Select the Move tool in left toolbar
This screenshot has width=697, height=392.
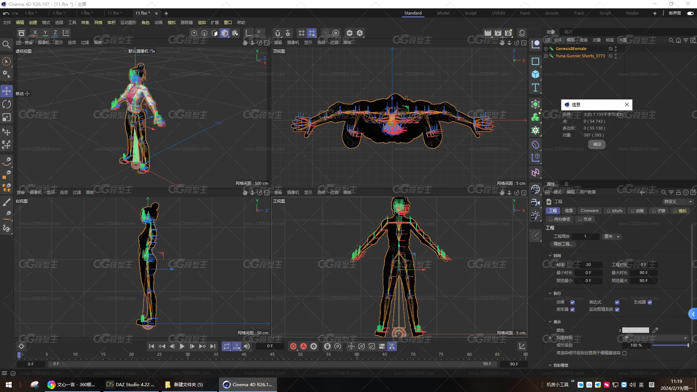point(7,91)
